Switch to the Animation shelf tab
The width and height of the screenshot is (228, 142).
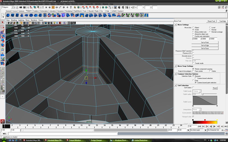(53, 11)
